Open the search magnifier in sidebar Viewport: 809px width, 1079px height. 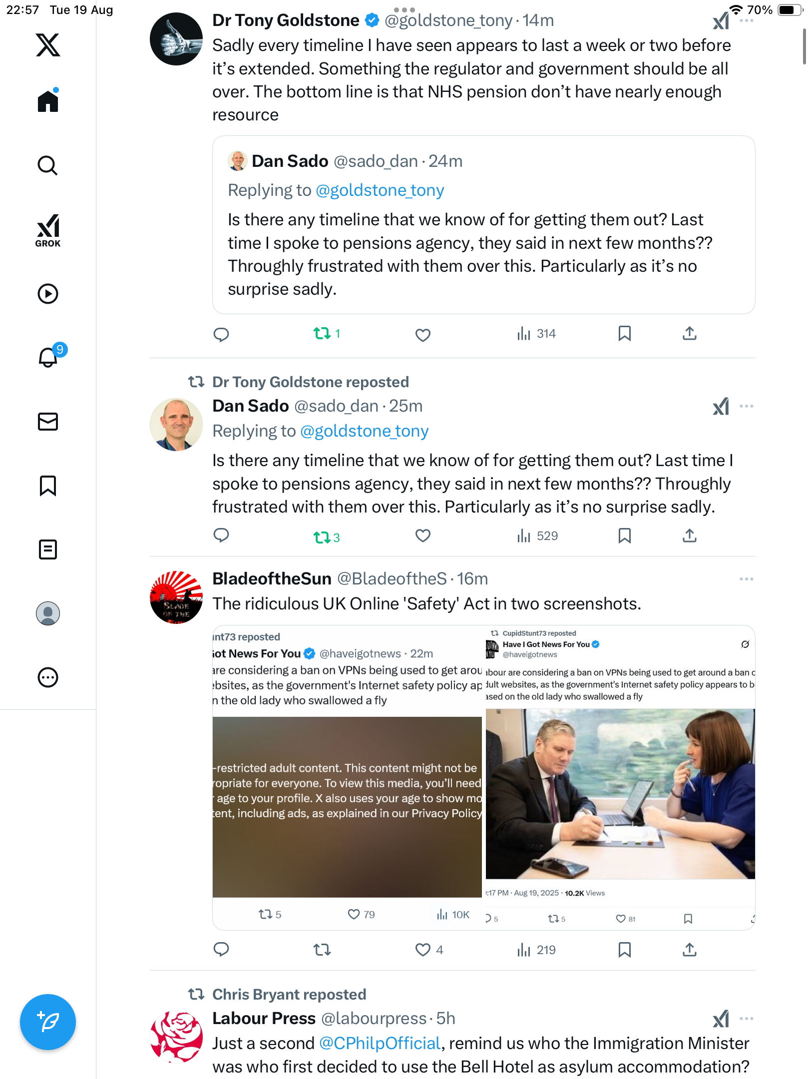[48, 165]
